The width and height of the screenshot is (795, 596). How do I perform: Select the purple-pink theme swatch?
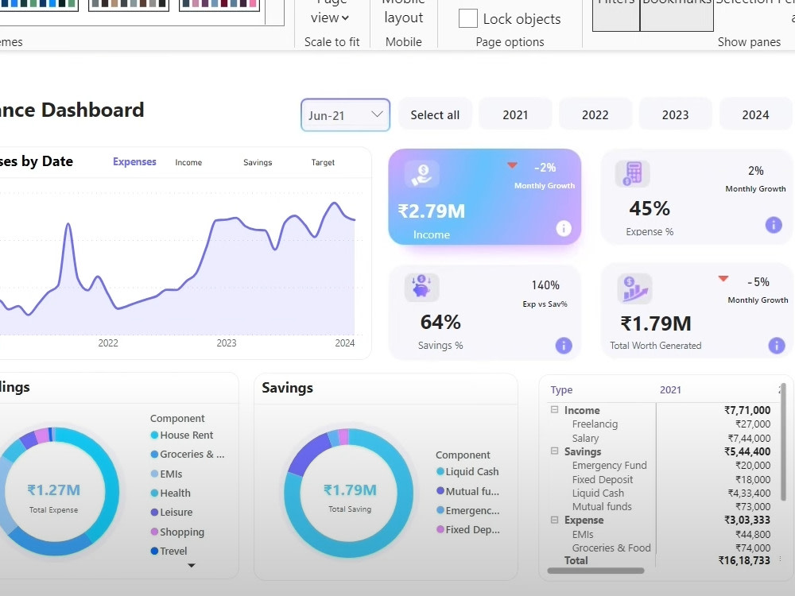219,4
